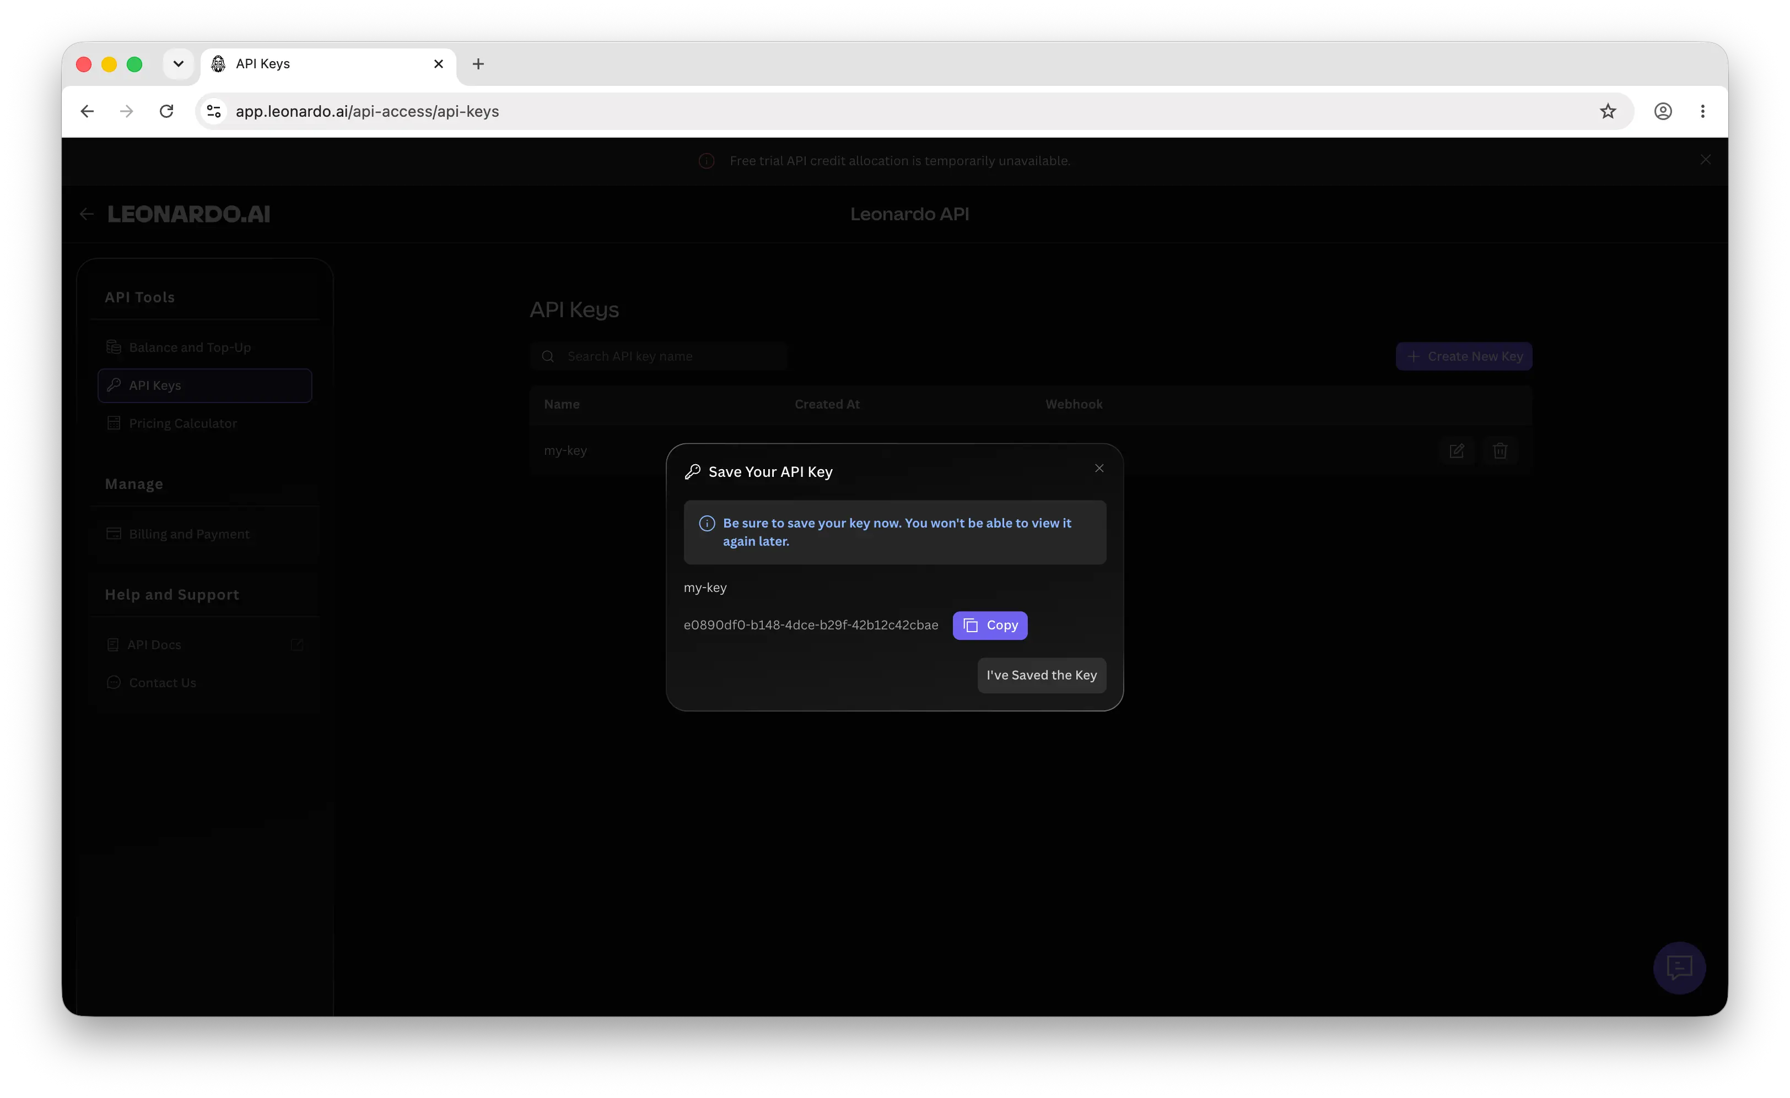Click the Created At column header
This screenshot has height=1098, width=1790.
pos(826,405)
